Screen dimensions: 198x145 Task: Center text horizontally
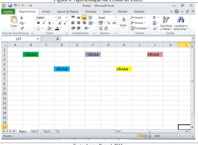coord(79,23)
